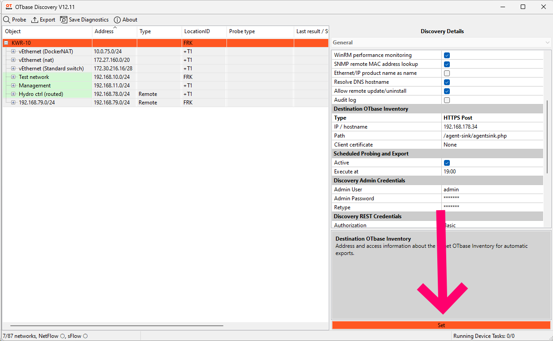Click the OTbase app logo icon
This screenshot has height=341, width=553.
point(9,7)
